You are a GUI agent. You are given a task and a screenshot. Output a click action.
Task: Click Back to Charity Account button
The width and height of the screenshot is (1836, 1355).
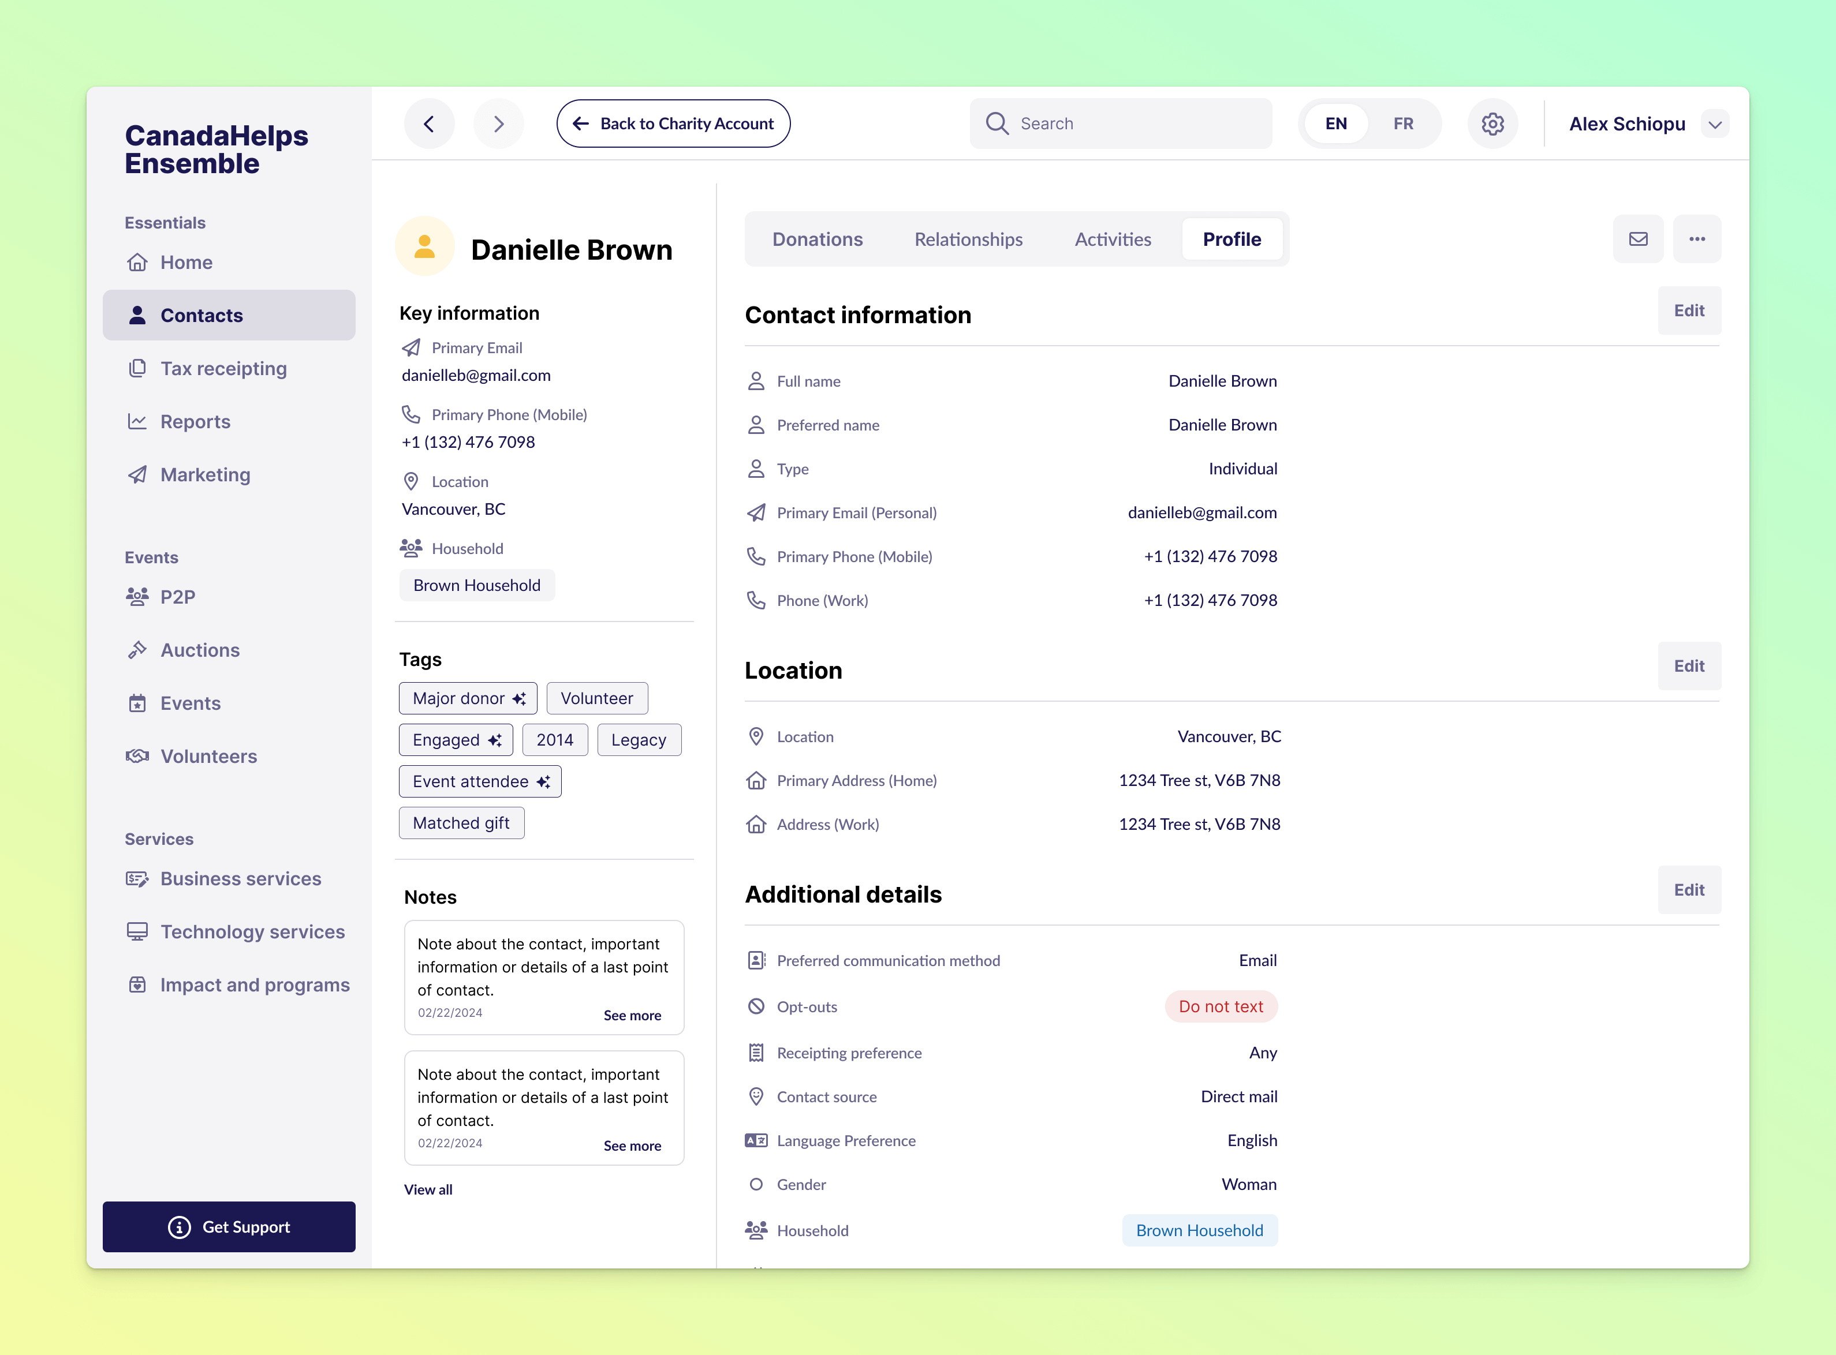tap(673, 124)
